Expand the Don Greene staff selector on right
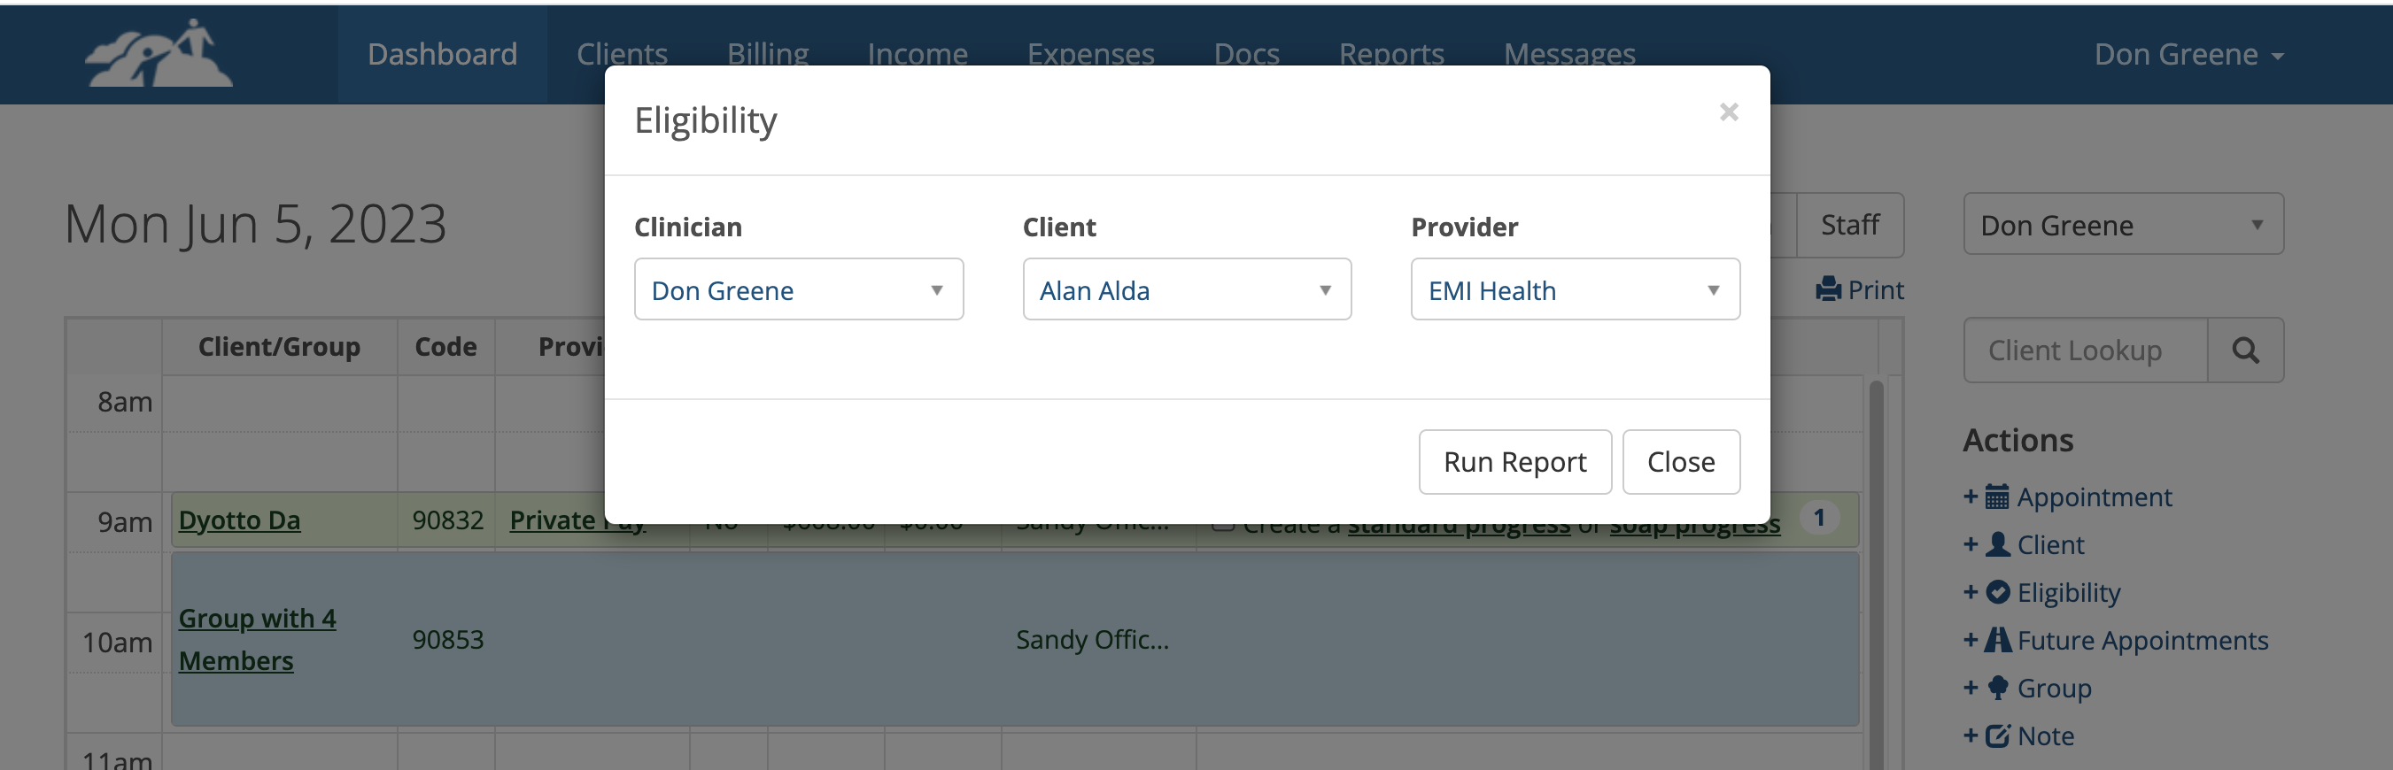The image size is (2393, 770). click(x=2123, y=224)
